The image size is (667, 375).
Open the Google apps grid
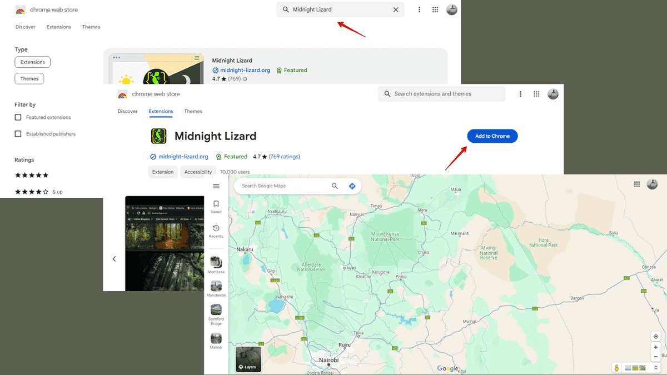637,184
